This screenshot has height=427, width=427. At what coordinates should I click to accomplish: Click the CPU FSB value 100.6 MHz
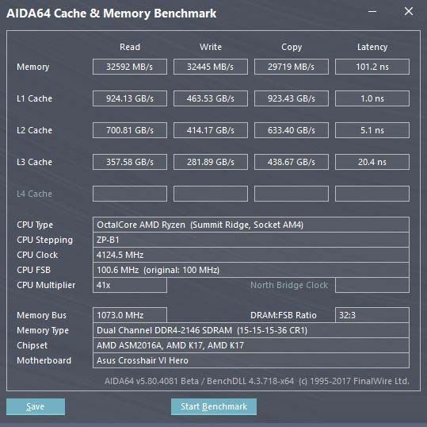pos(251,270)
